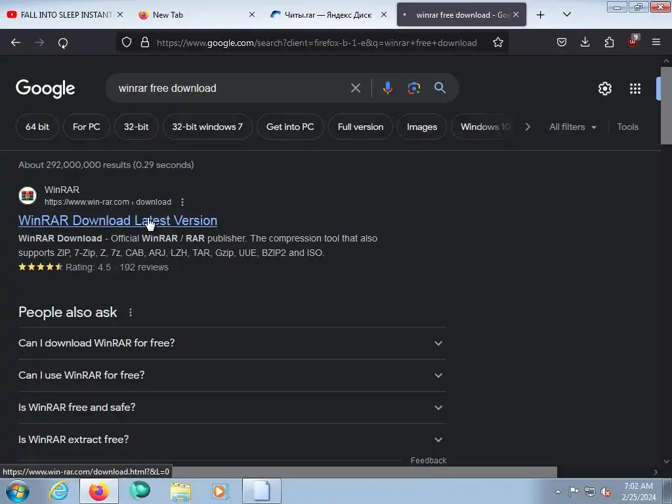Viewport: 672px width, 504px height.
Task: Open the Windows Start button
Action: tap(18, 491)
